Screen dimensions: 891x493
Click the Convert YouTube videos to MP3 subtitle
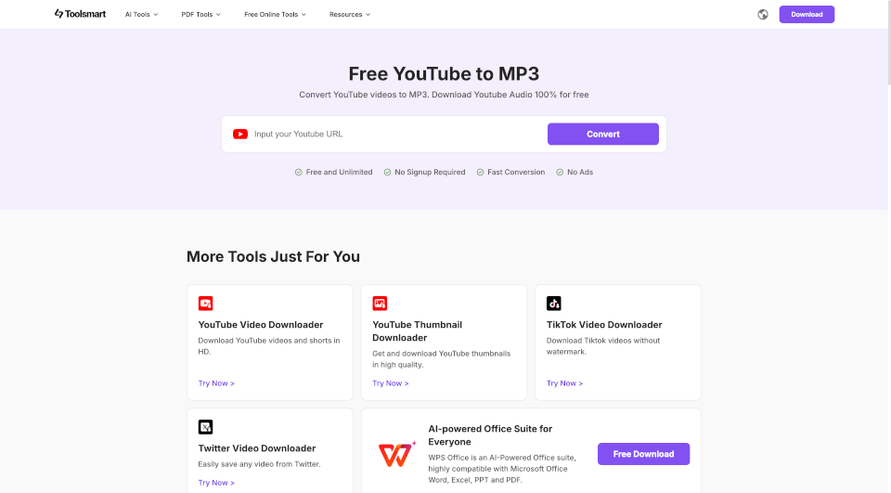pos(444,95)
